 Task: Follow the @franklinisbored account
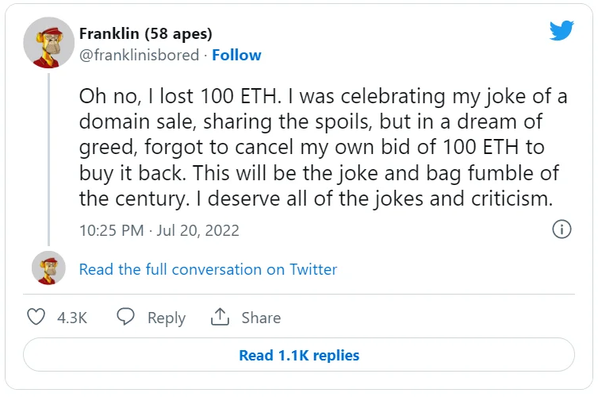[236, 55]
